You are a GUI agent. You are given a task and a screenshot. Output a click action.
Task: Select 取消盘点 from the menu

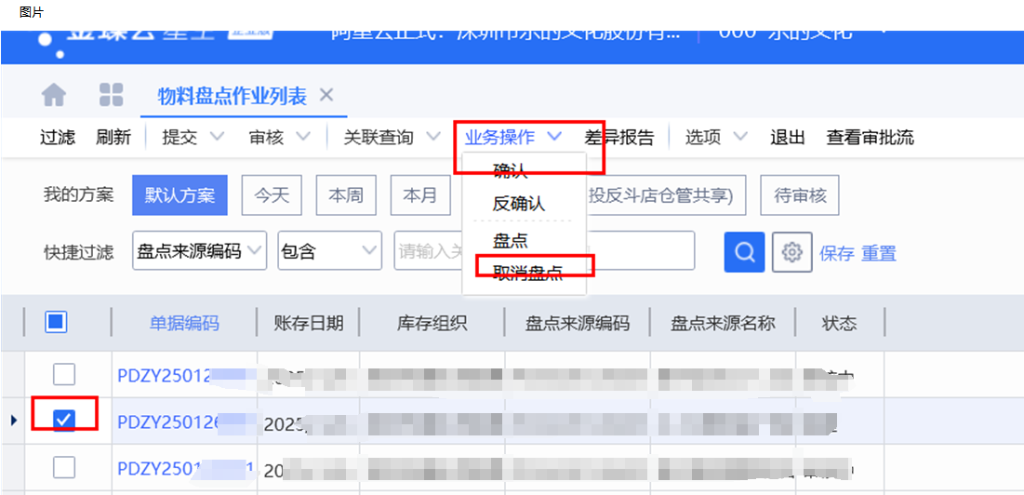(x=528, y=269)
